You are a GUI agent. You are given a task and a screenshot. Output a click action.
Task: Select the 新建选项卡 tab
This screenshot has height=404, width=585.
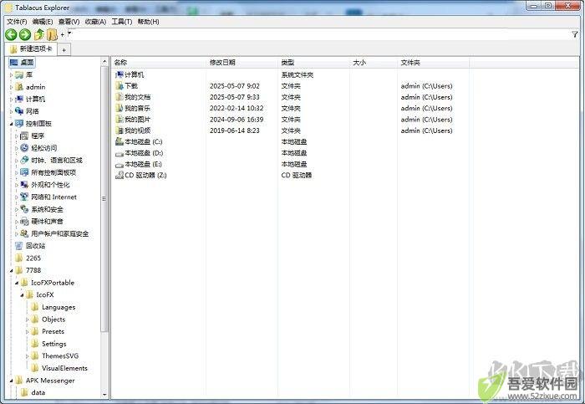[x=32, y=49]
